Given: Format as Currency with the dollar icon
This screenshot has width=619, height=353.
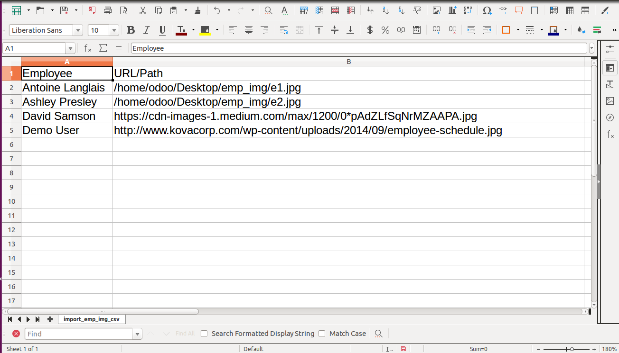Looking at the screenshot, I should (x=370, y=30).
